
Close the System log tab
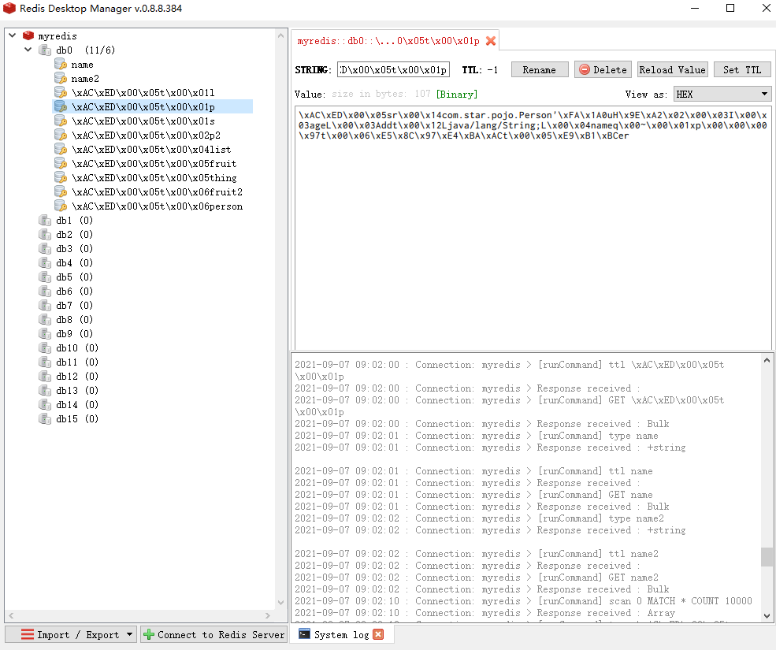(378, 634)
